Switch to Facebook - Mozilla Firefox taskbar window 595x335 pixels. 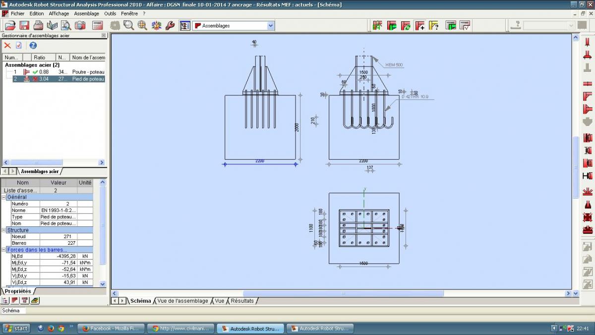point(112,328)
